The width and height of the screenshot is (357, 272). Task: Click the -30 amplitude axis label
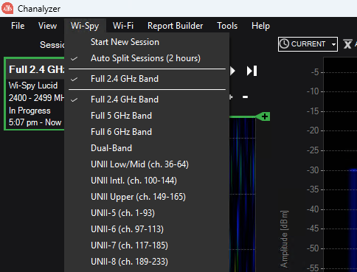click(x=313, y=170)
